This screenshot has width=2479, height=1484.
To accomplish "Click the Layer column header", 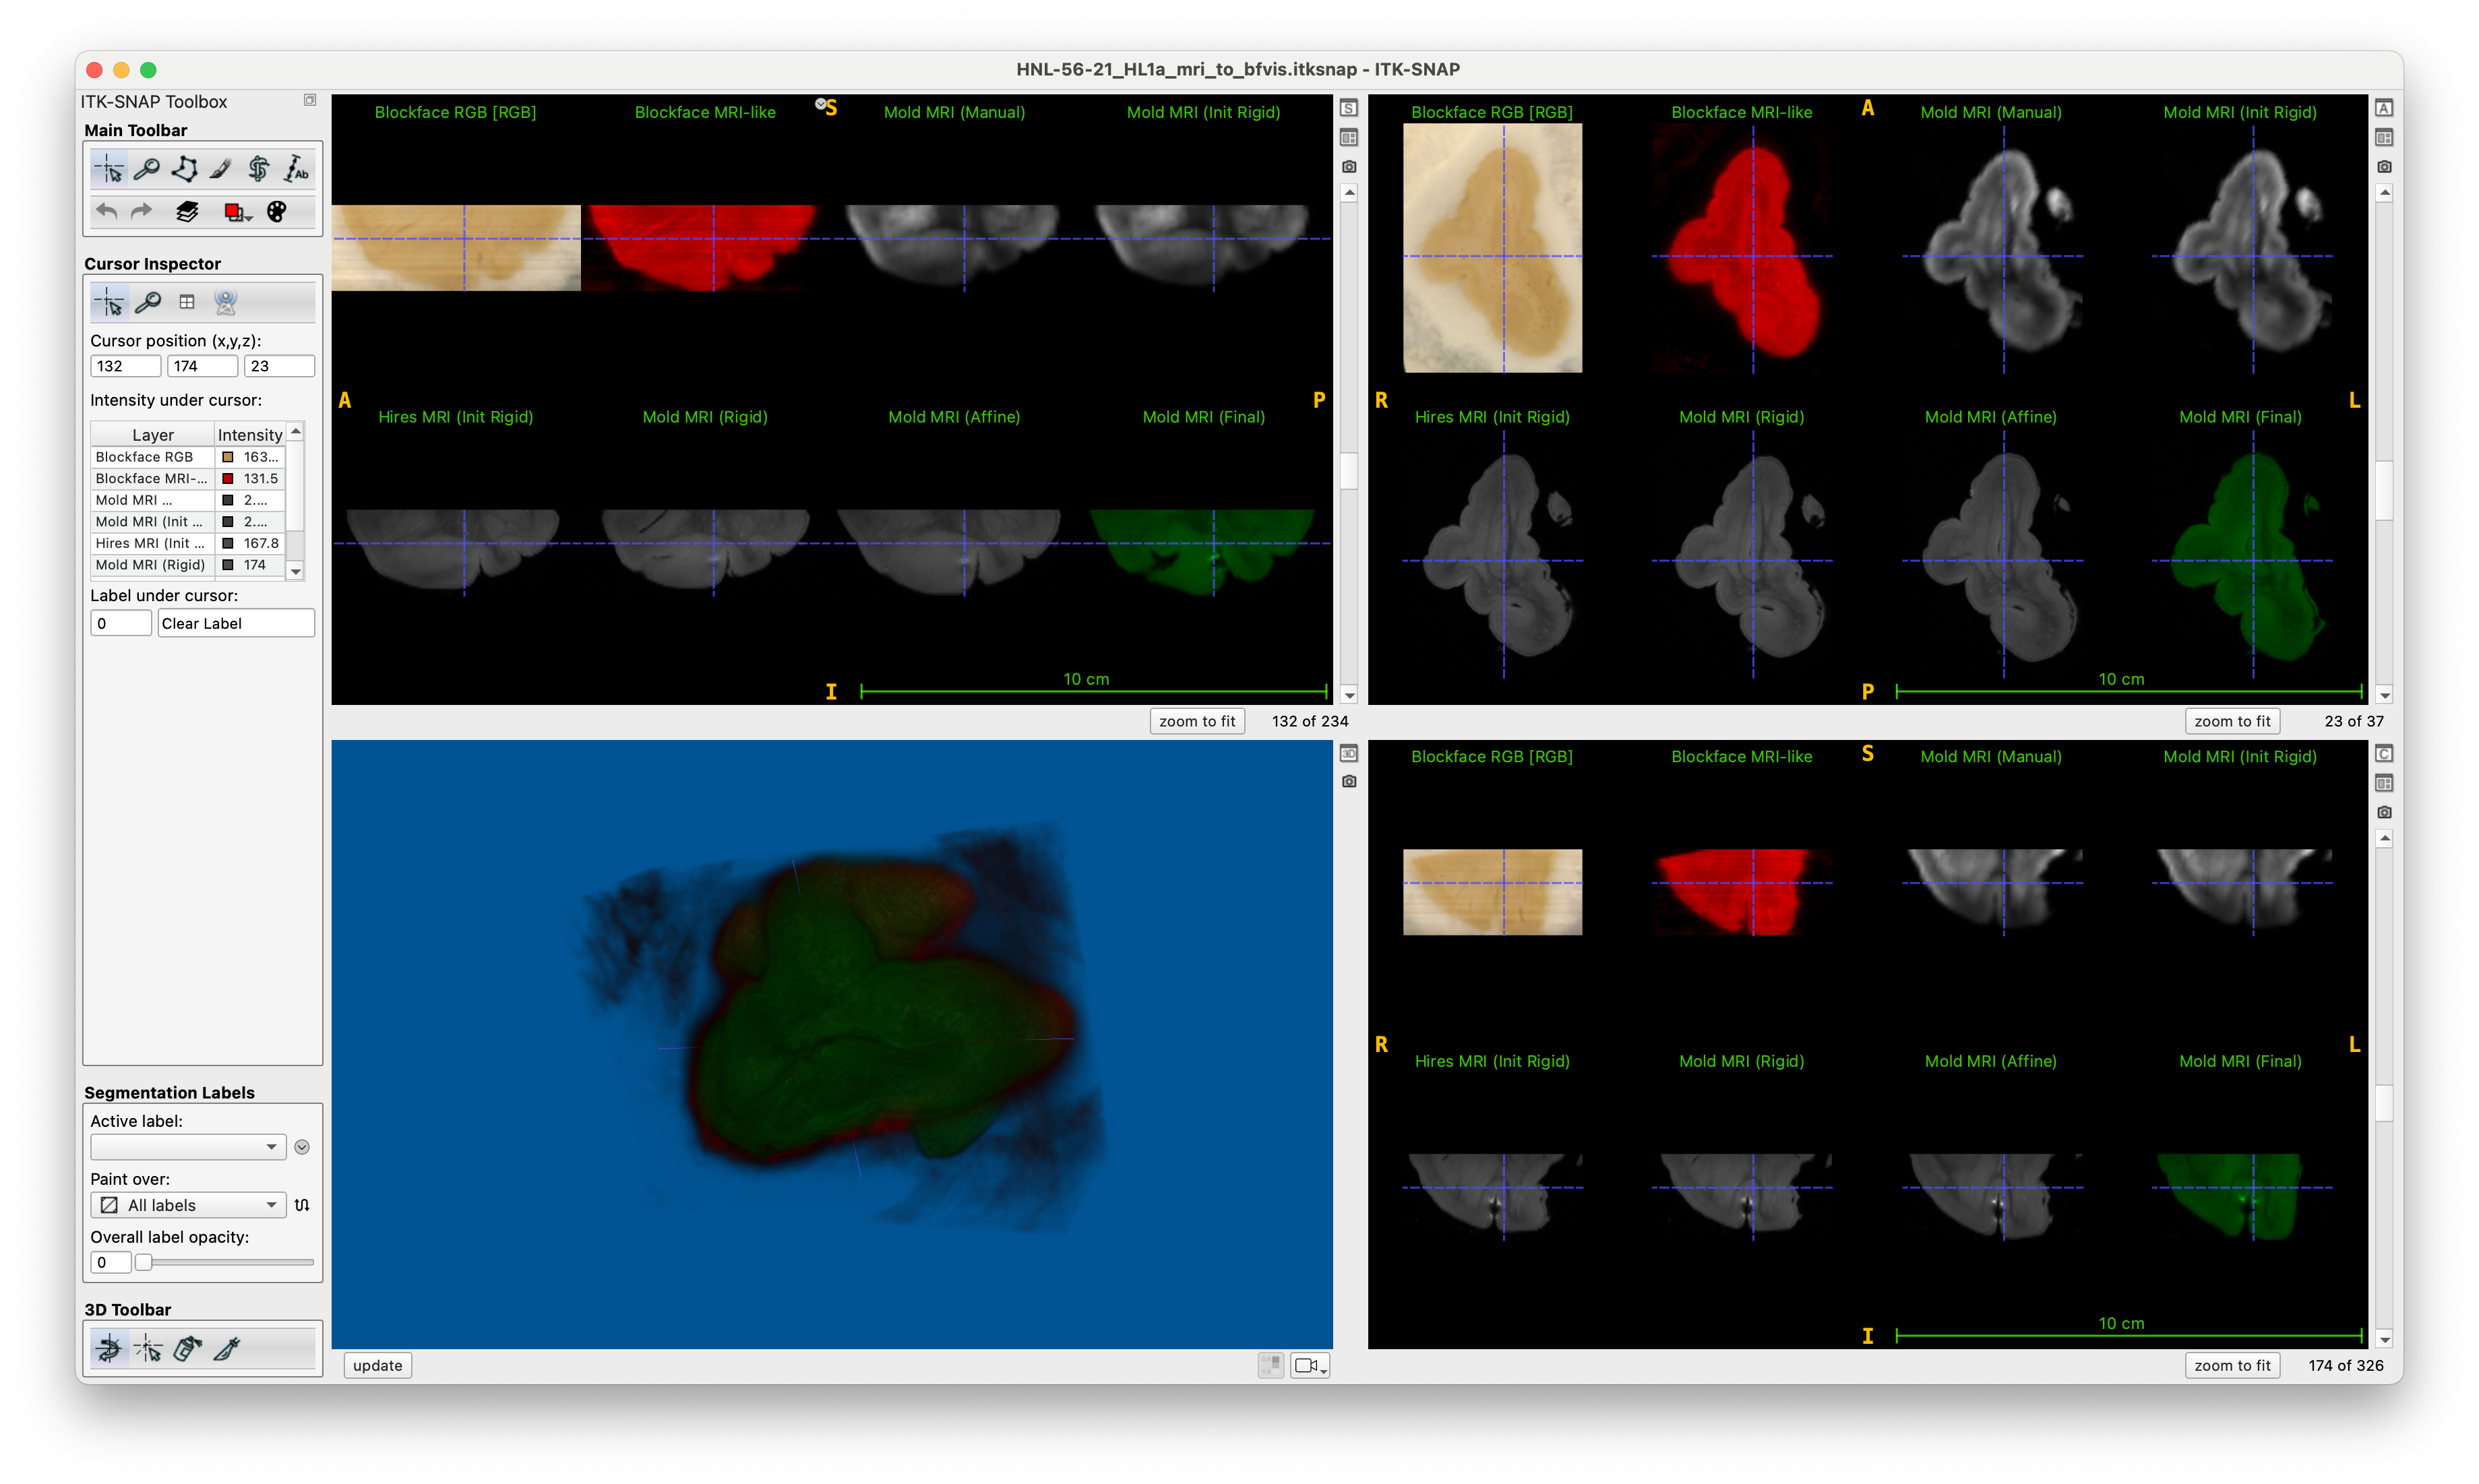I will pos(153,435).
